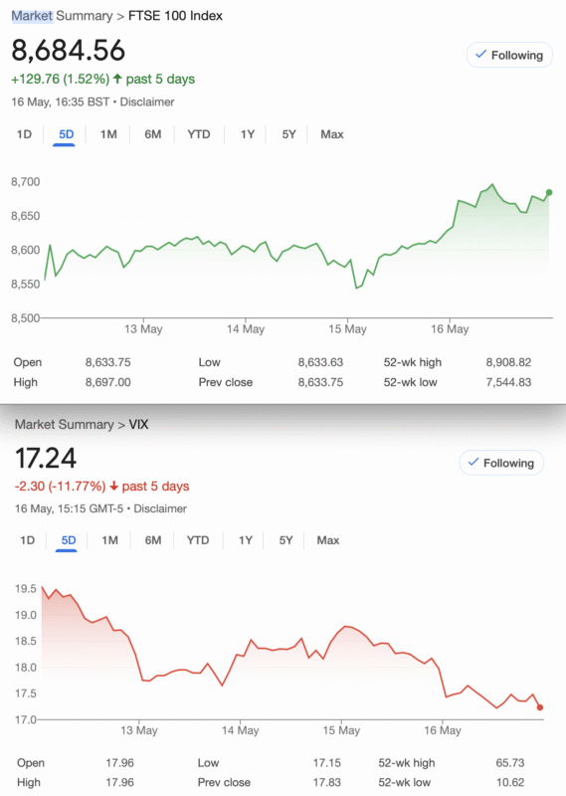Click 16 May label on FTSE chart axis
The height and width of the screenshot is (796, 566).
(450, 329)
